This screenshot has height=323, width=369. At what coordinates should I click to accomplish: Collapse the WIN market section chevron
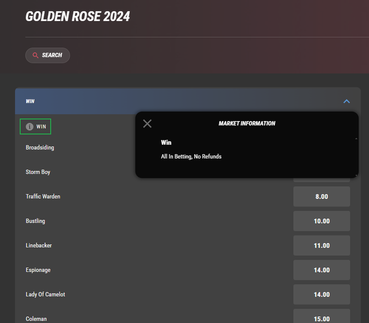(346, 101)
